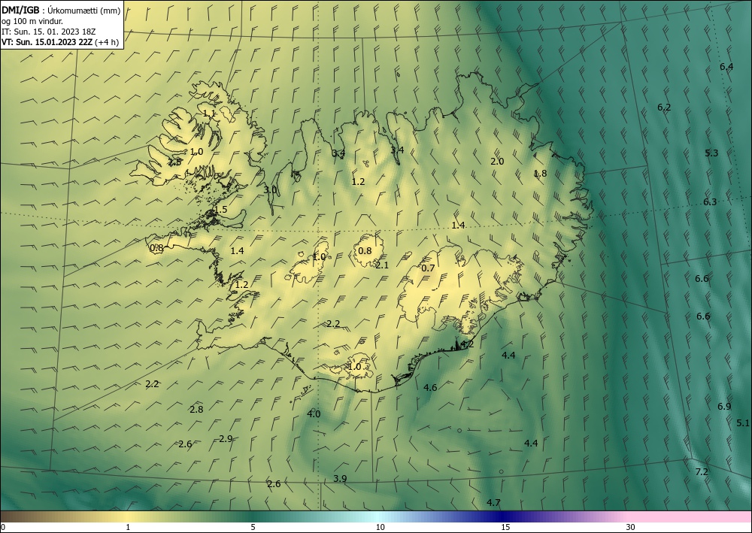The height and width of the screenshot is (533, 752).
Task: Click the 1.1 value in the Westfjords
Action: pos(210,113)
